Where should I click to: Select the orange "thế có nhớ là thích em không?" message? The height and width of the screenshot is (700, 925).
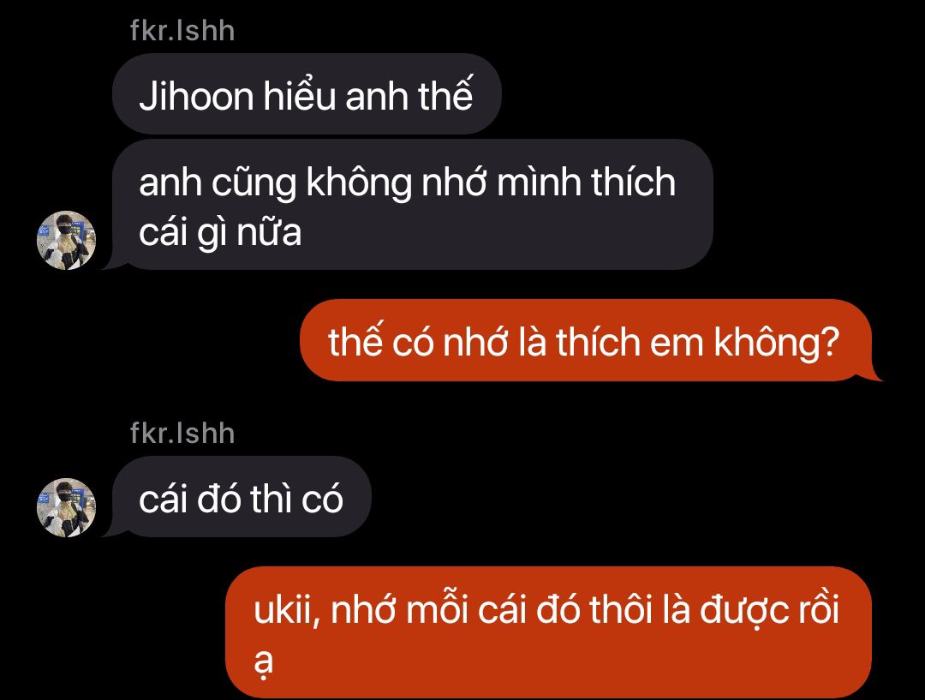coord(586,340)
